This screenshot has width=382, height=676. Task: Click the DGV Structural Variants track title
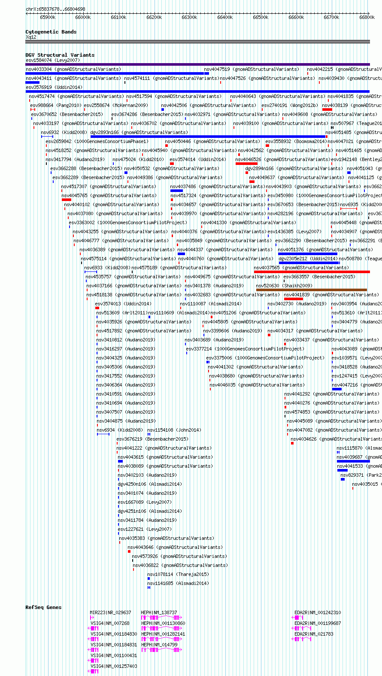(x=60, y=55)
